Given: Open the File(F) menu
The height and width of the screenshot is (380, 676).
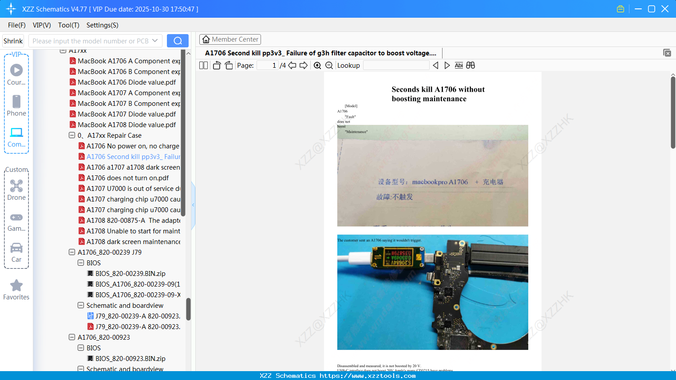Looking at the screenshot, I should (17, 25).
